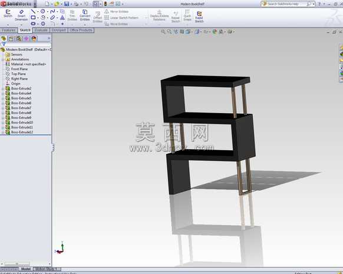This screenshot has width=343, height=274.
Task: Open the PropertyManager tab
Action: pos(11,39)
